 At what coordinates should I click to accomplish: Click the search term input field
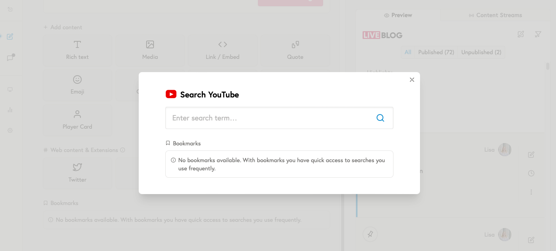279,118
